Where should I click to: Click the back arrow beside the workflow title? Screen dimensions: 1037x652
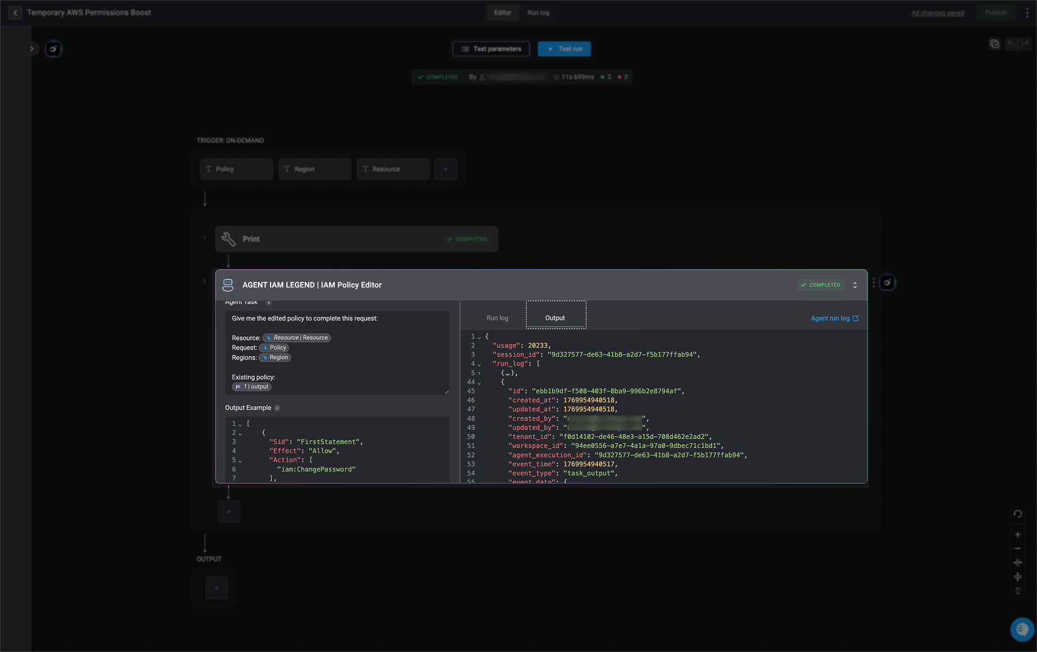pos(15,13)
